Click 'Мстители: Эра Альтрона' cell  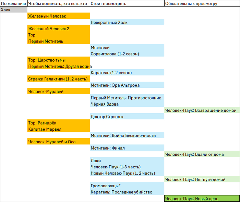tap(127, 85)
